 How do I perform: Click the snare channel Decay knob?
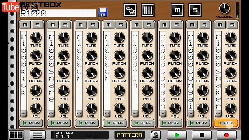63,73
